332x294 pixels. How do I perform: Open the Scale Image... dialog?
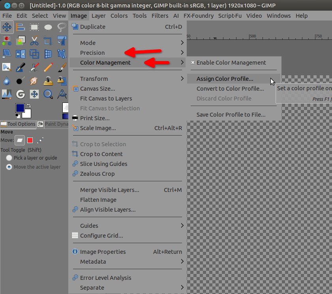(128, 128)
